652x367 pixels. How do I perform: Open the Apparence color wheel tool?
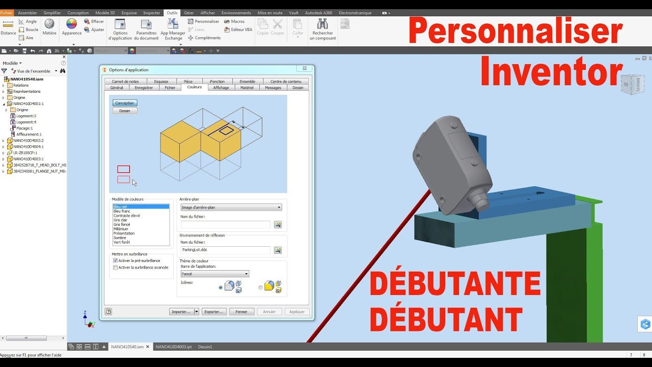[x=72, y=27]
